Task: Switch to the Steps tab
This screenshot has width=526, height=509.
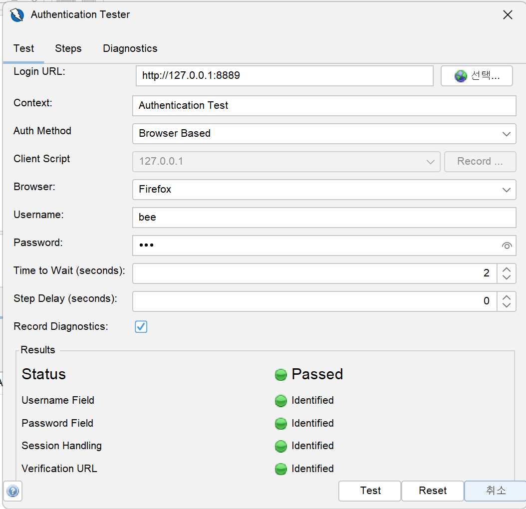Action: 68,48
